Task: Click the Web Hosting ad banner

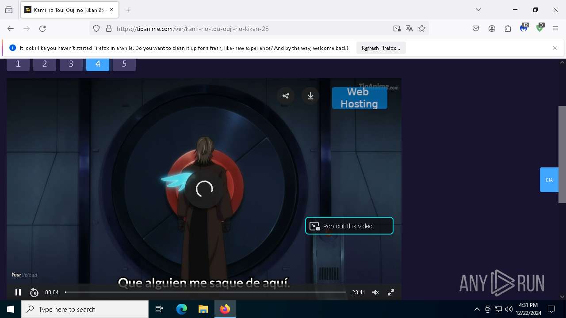Action: [x=359, y=98]
